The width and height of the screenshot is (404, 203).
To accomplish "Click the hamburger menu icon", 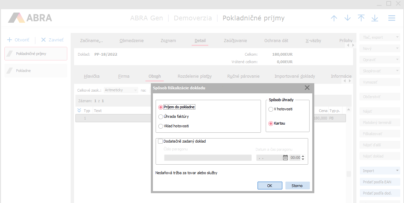I will click(x=391, y=18).
